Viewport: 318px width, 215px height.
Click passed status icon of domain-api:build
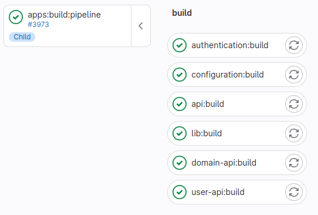pos(180,163)
